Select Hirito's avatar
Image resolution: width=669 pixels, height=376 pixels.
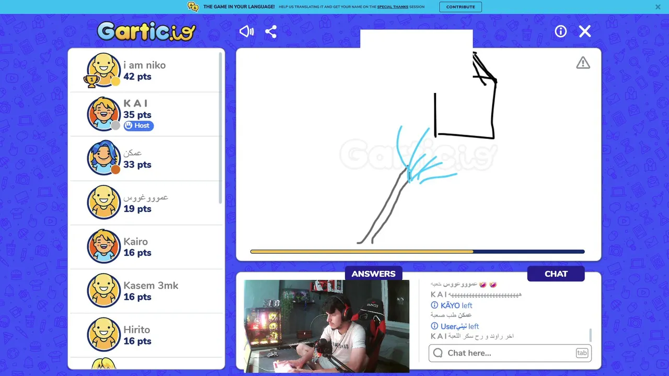point(103,335)
